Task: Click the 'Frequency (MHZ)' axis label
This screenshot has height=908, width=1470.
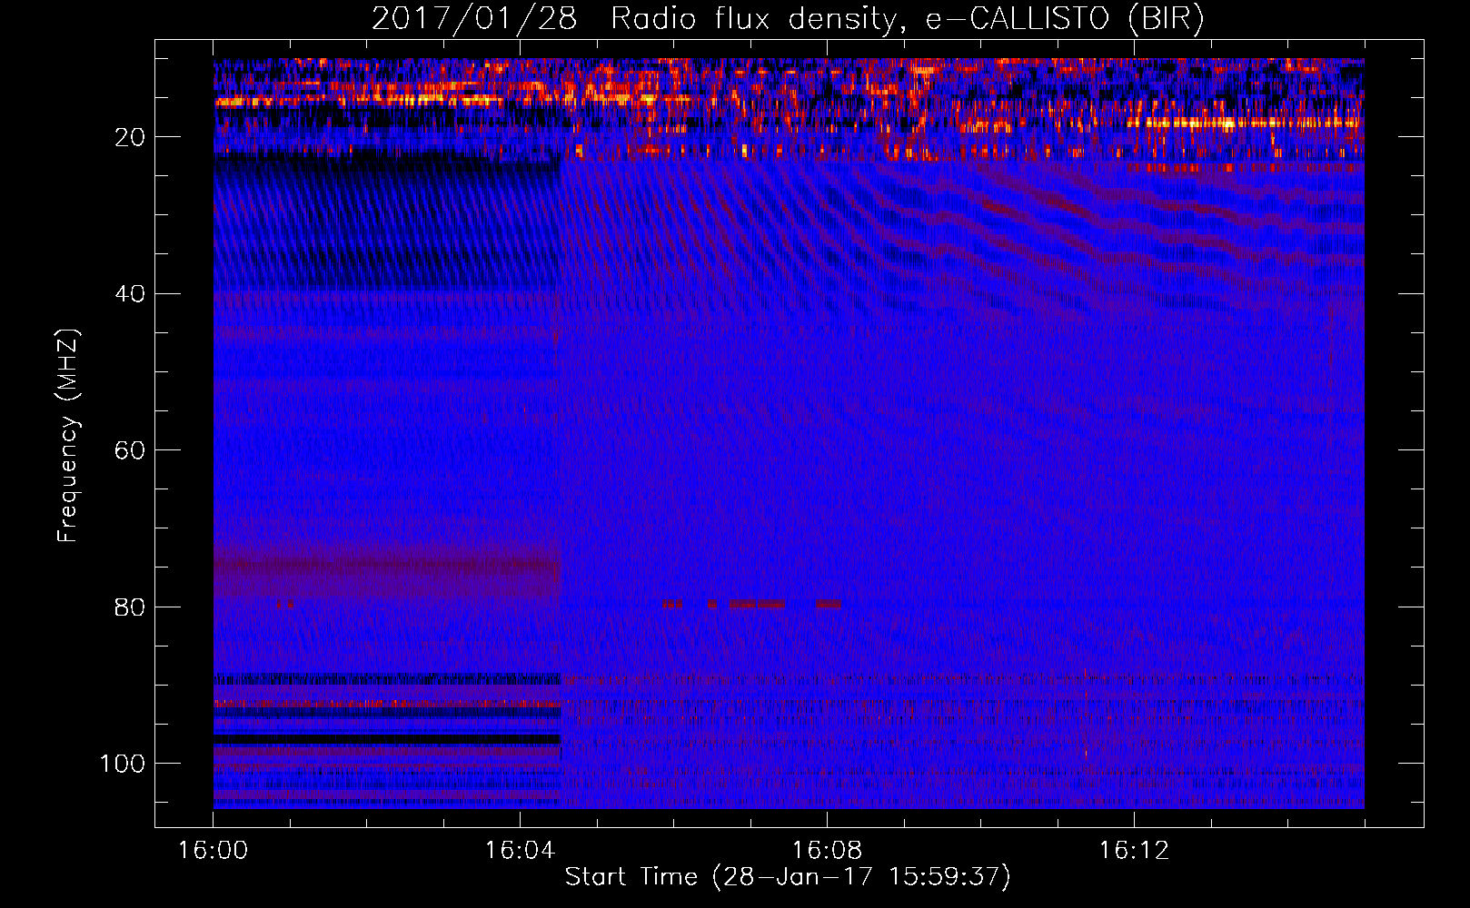Action: pyautogui.click(x=68, y=435)
